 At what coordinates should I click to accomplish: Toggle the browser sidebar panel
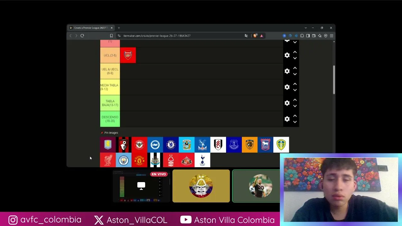[308, 36]
